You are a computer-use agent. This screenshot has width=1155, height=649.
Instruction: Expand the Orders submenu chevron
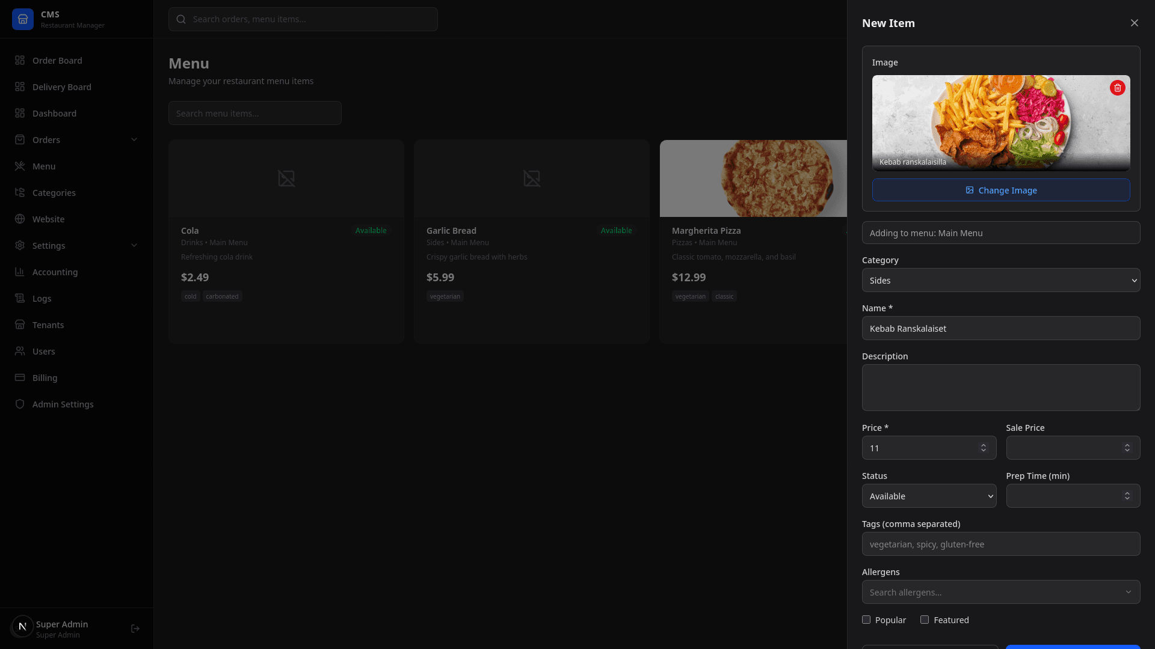click(x=134, y=140)
